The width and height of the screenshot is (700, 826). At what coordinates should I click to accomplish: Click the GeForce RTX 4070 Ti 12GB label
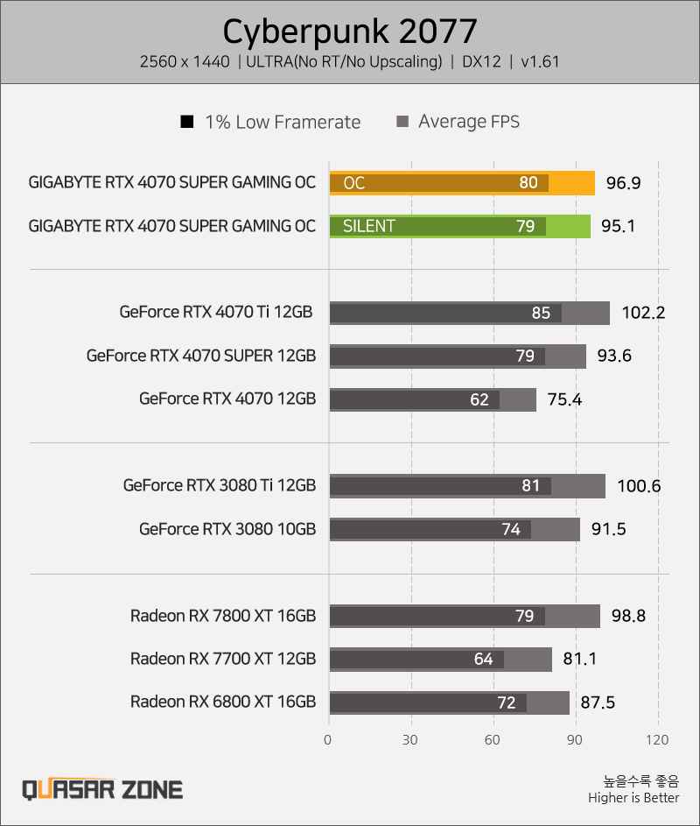point(216,312)
